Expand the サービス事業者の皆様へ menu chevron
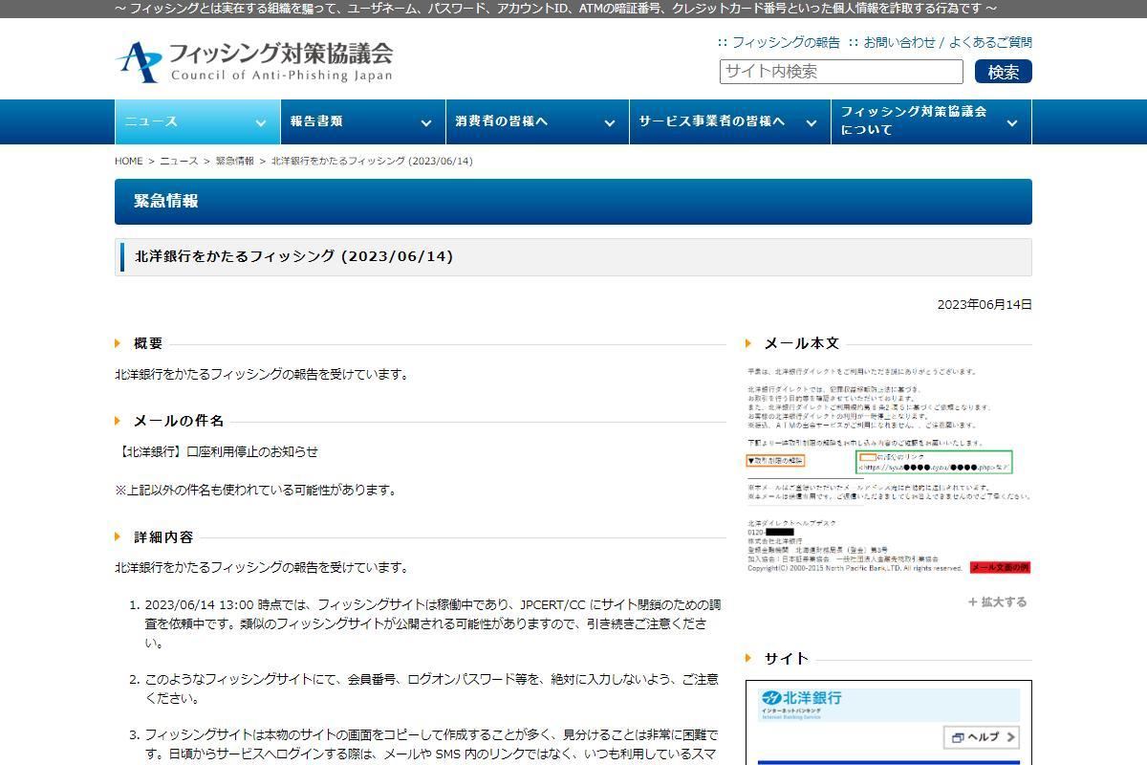 point(811,122)
